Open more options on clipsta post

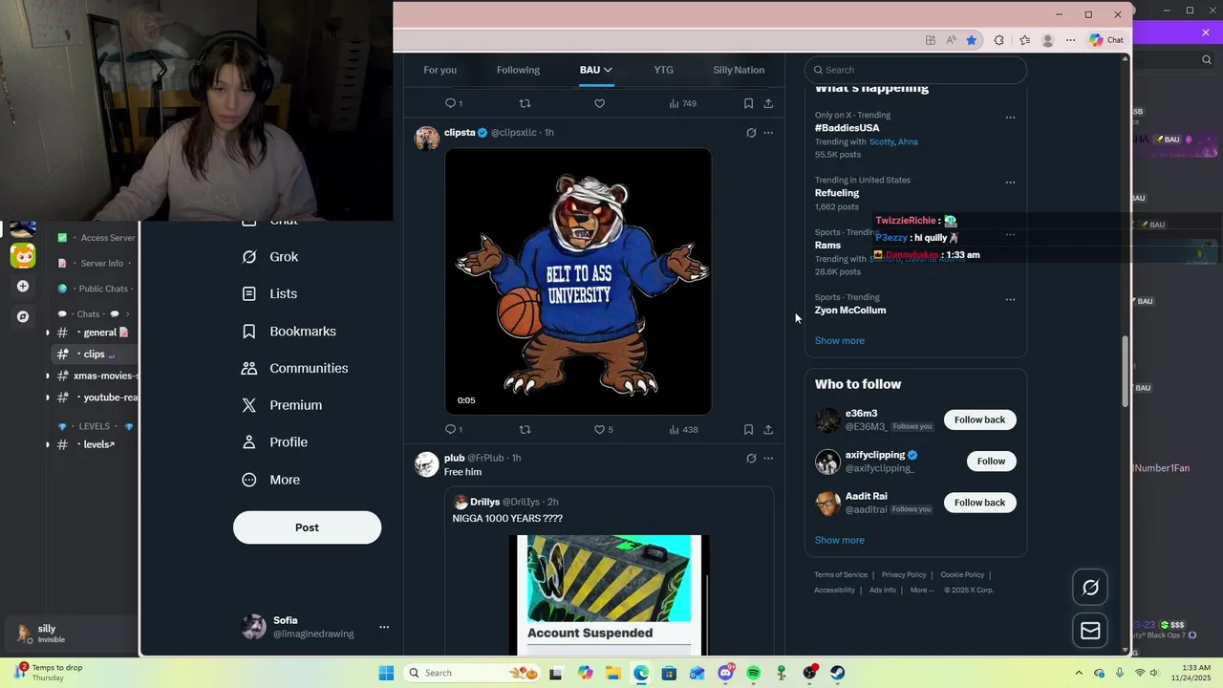coord(768,133)
